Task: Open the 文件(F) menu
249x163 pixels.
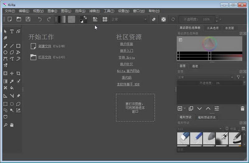Action: point(10,11)
